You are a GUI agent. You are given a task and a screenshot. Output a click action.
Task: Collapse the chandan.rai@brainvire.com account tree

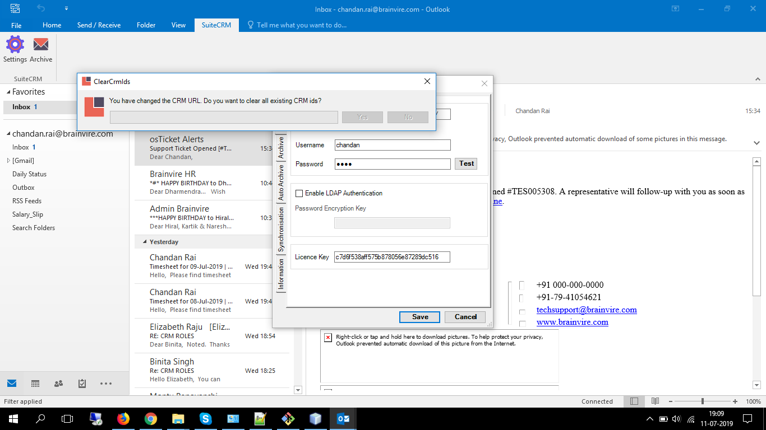point(8,134)
